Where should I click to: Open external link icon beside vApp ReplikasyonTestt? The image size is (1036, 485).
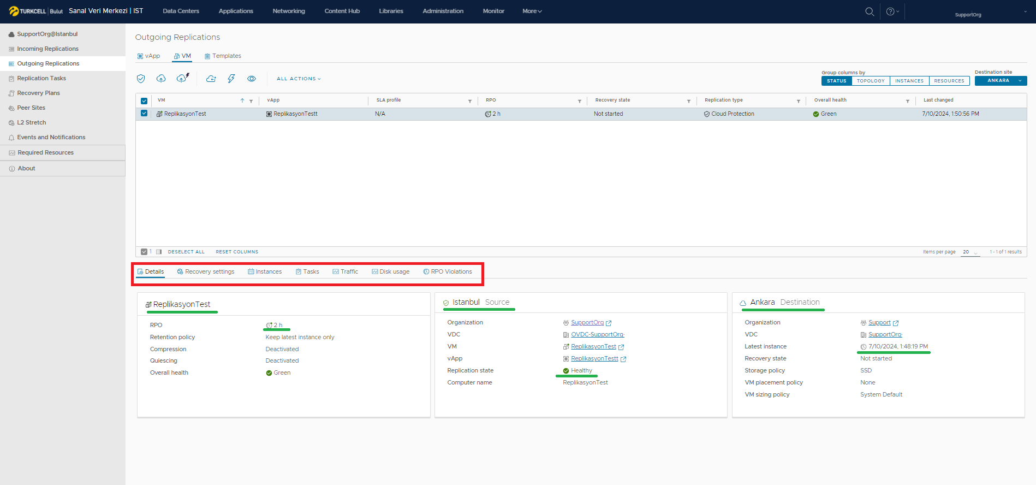click(623, 359)
